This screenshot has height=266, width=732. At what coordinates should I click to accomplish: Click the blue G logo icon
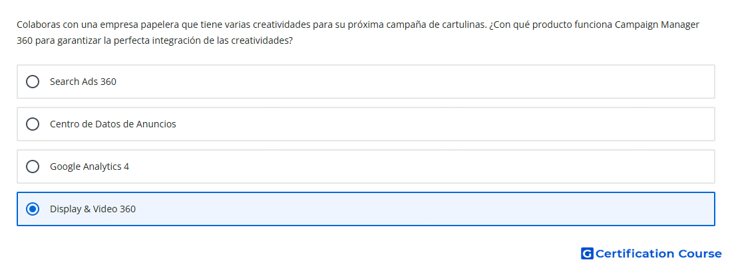click(587, 253)
